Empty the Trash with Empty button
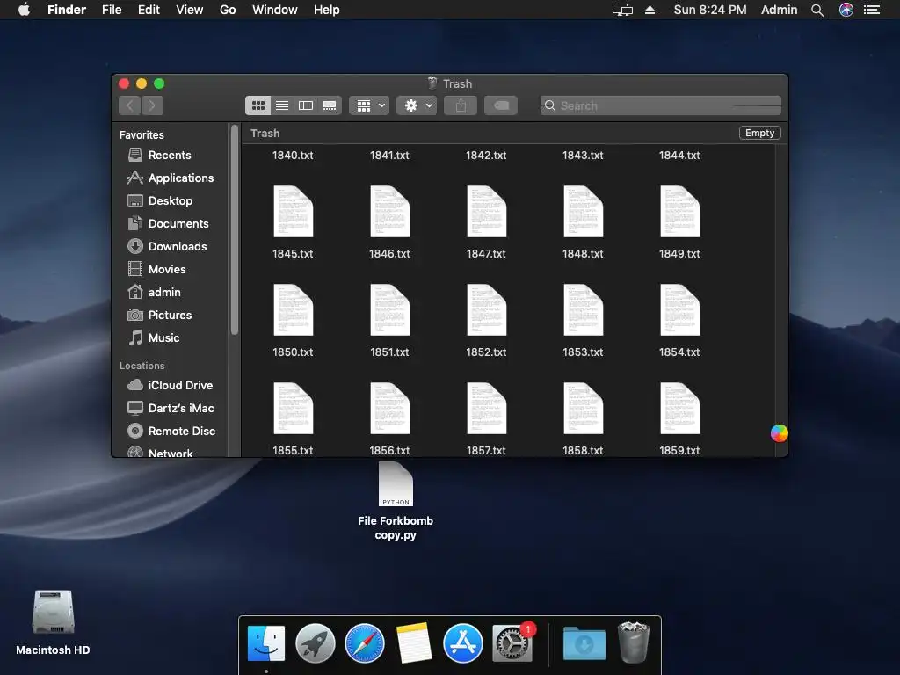 click(760, 133)
